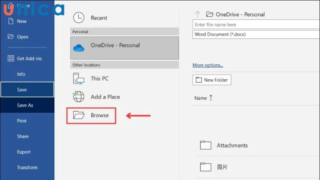
Task: Choose Save in the sidebar
Action: click(27, 90)
